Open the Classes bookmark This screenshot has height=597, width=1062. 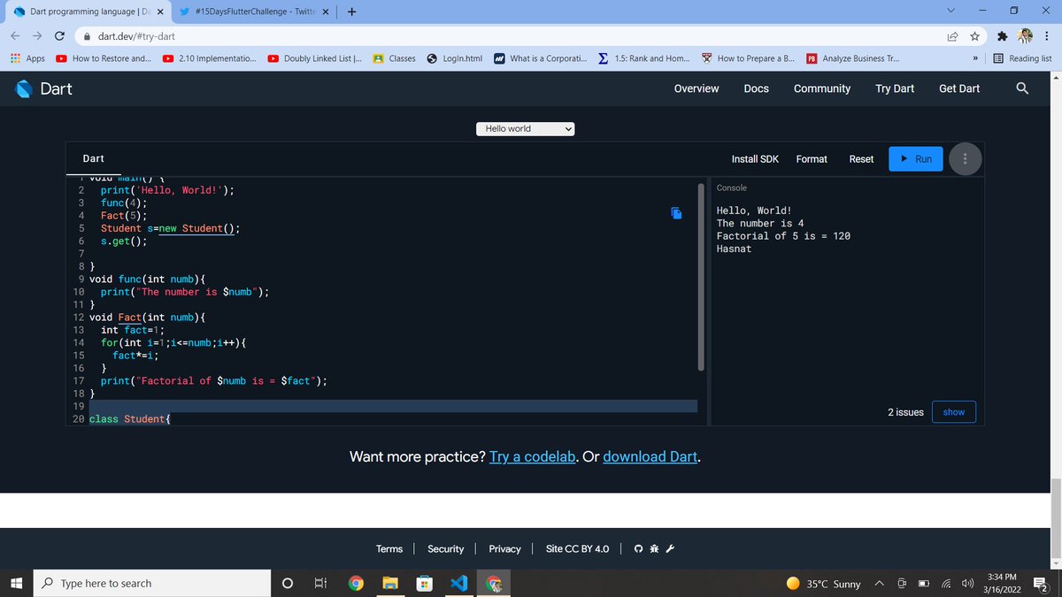click(394, 58)
